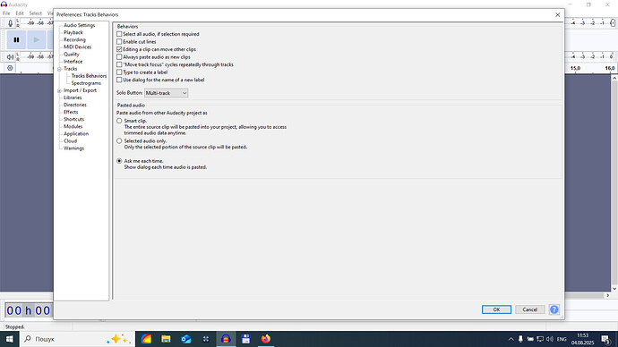This screenshot has width=618, height=347.
Task: Choose Ask me each time radio option
Action: (x=119, y=161)
